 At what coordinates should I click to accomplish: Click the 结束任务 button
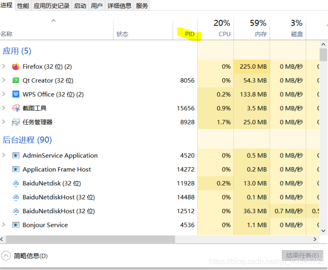302,255
